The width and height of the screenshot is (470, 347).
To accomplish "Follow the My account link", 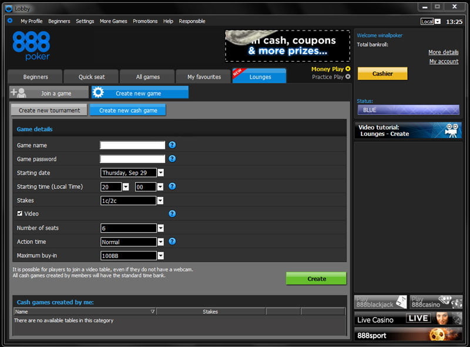I will [444, 62].
